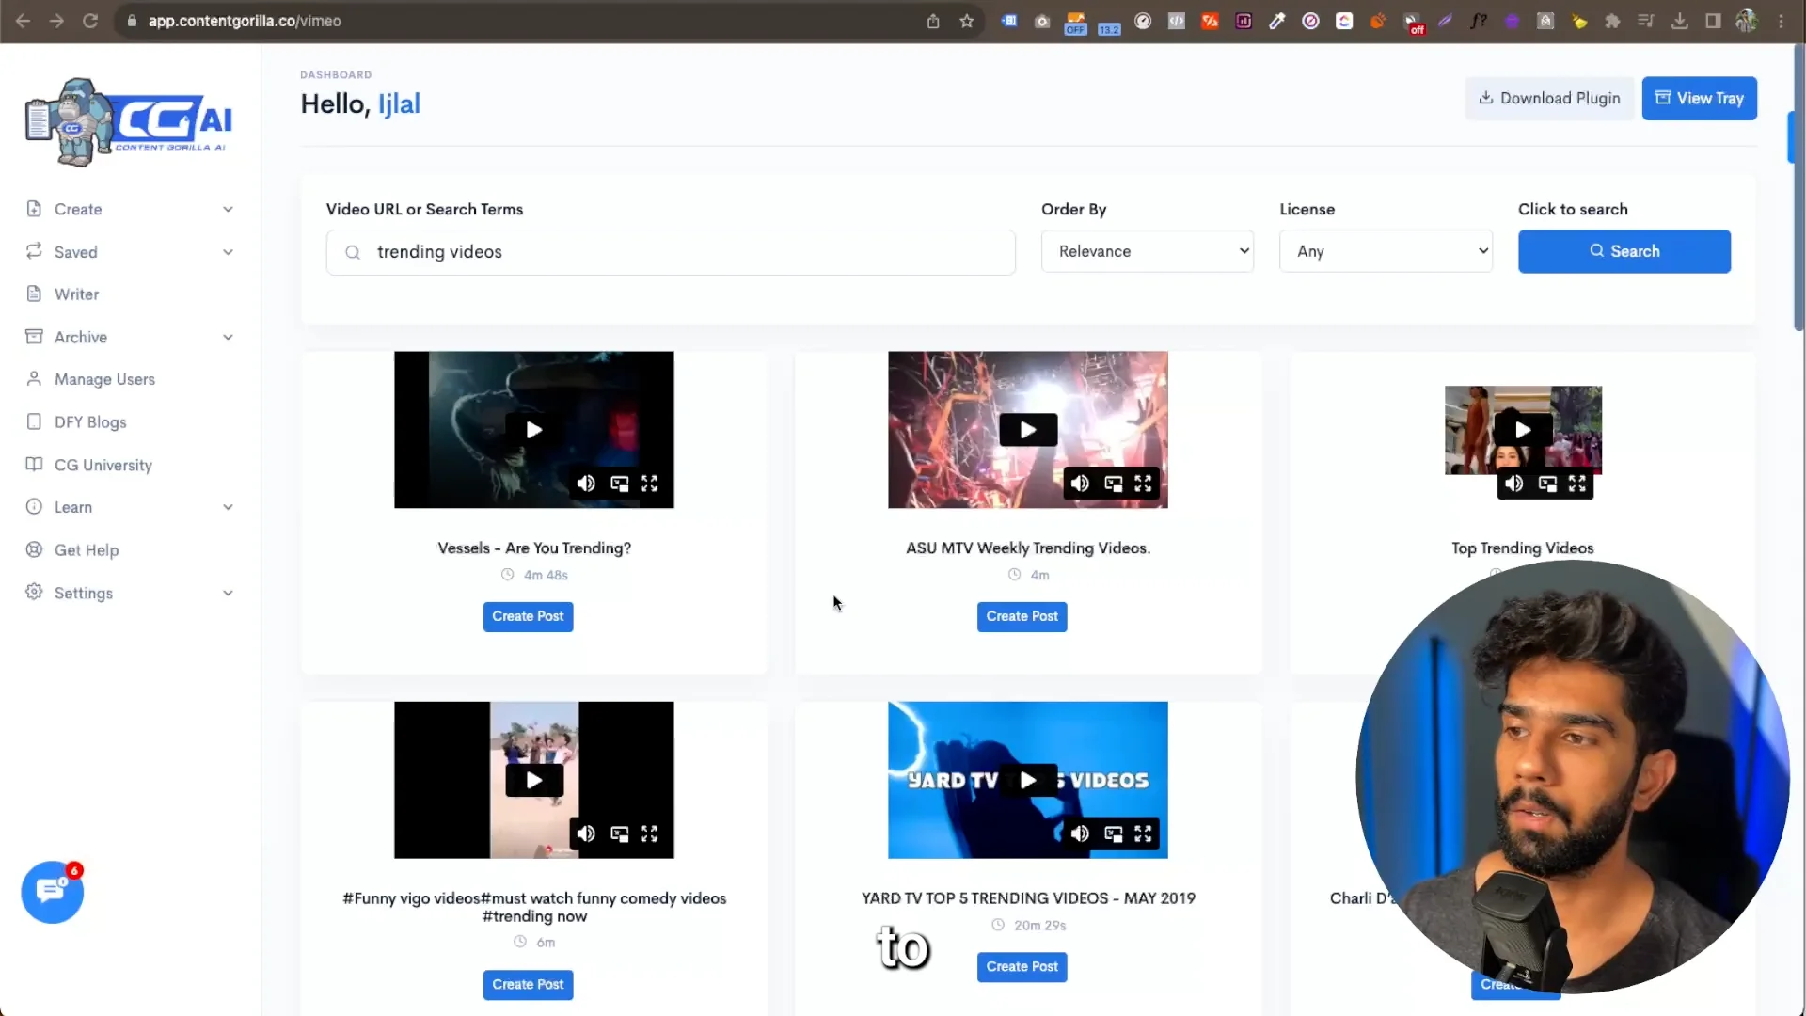
Task: Play the ASU MTV Weekly Trending video
Action: tap(1028, 430)
